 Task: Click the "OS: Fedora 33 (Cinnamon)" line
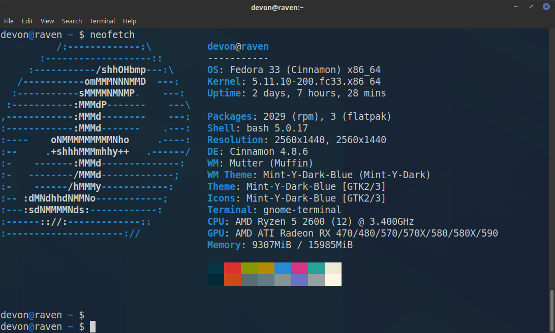(x=294, y=70)
